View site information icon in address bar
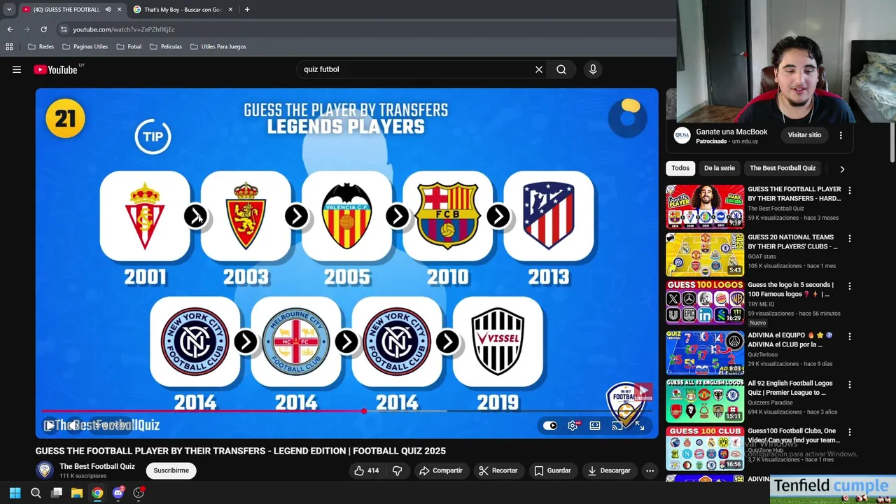Viewport: 896px width, 504px height. point(64,29)
